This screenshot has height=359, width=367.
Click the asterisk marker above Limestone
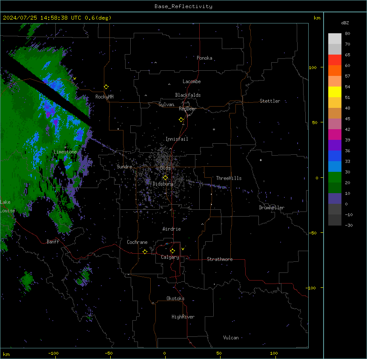tap(65, 148)
